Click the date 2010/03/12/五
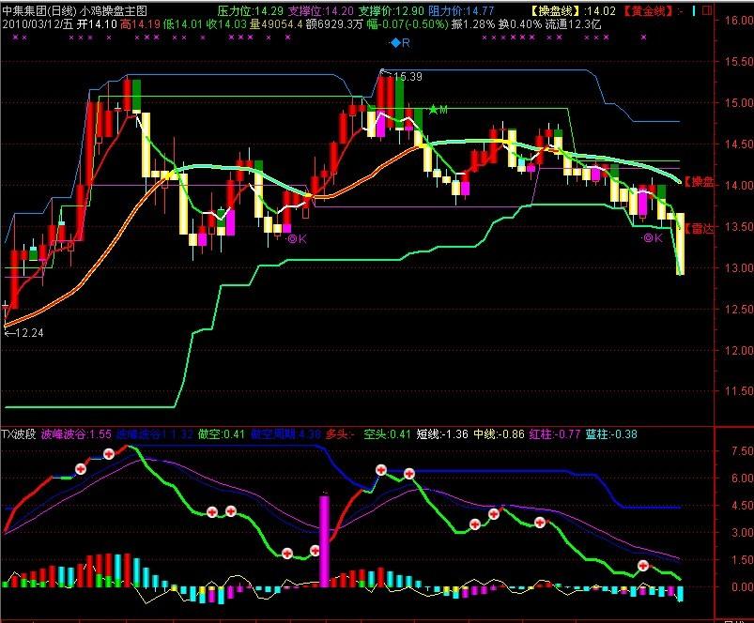This screenshot has width=754, height=623. coord(38,24)
